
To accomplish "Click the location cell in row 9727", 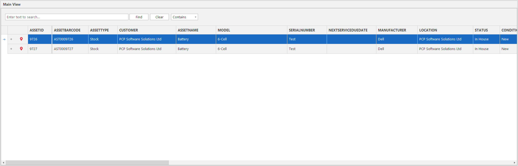I will tap(445, 49).
